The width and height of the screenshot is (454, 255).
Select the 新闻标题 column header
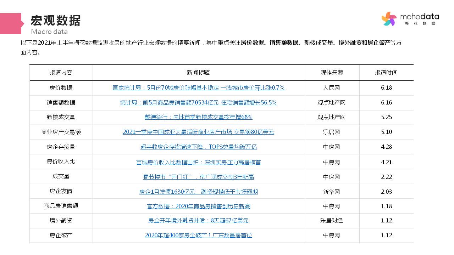(x=198, y=72)
